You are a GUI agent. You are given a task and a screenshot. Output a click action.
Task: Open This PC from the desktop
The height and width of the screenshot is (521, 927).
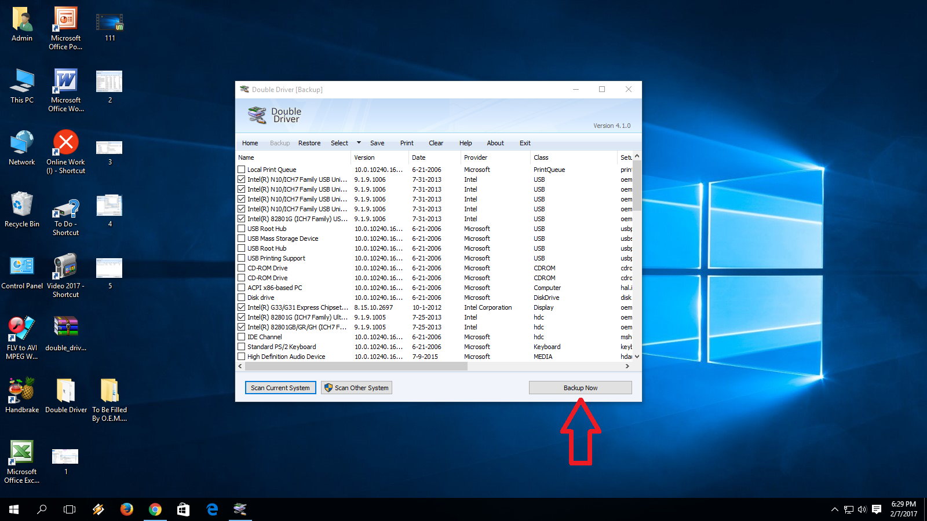point(21,80)
